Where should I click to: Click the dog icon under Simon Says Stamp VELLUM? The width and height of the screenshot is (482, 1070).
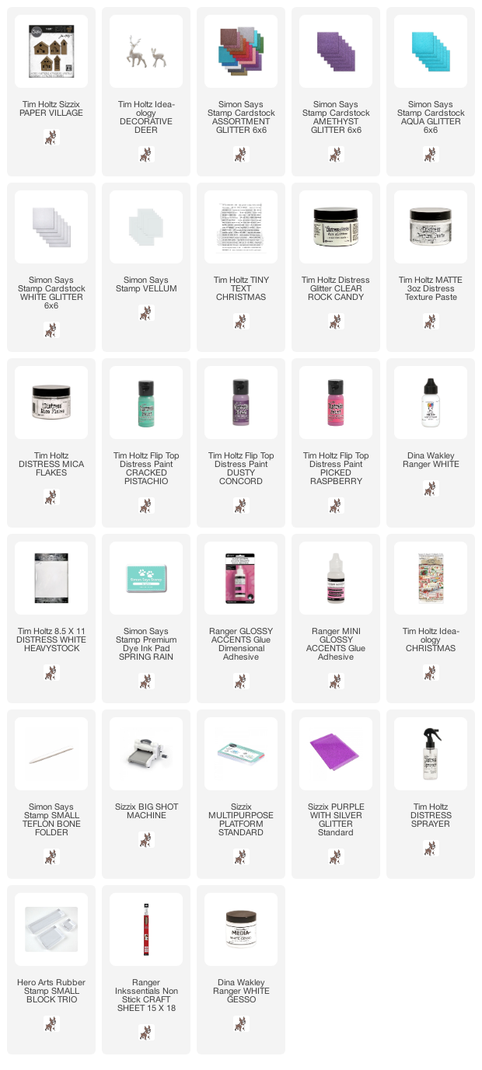[146, 313]
